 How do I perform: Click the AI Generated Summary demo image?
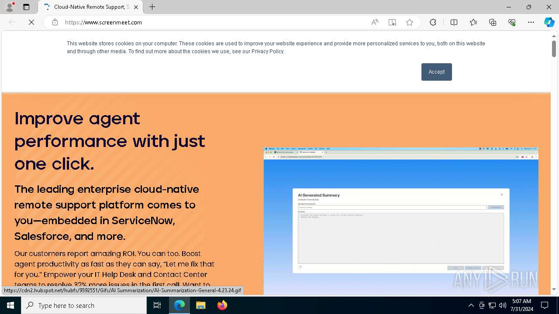tap(400, 221)
